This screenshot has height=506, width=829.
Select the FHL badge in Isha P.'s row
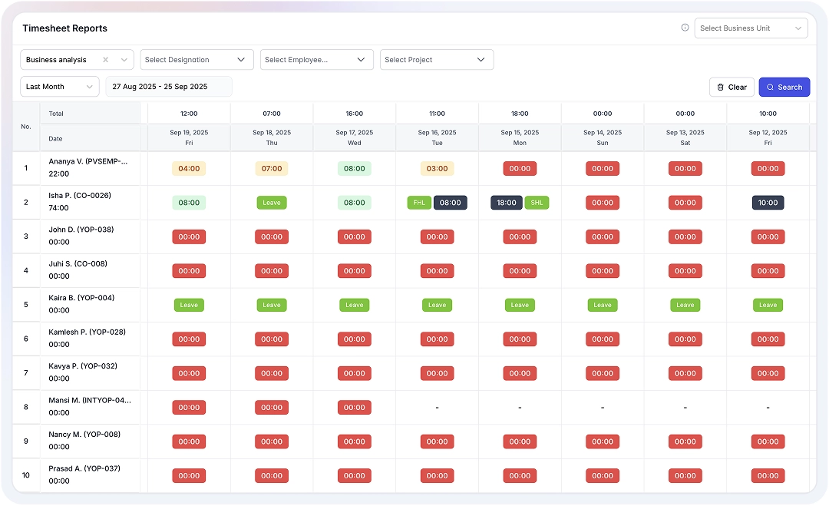coord(419,202)
